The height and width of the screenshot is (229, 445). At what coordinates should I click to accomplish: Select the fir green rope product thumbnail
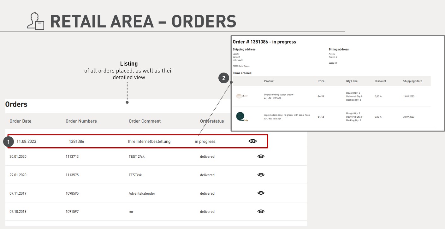tap(241, 117)
